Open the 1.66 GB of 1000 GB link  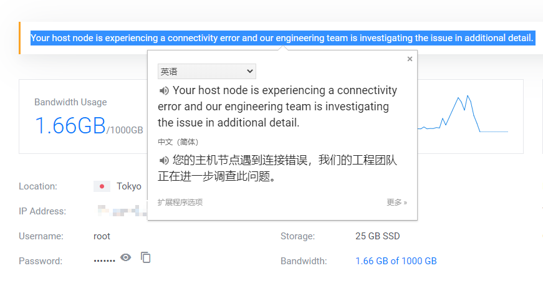point(396,261)
